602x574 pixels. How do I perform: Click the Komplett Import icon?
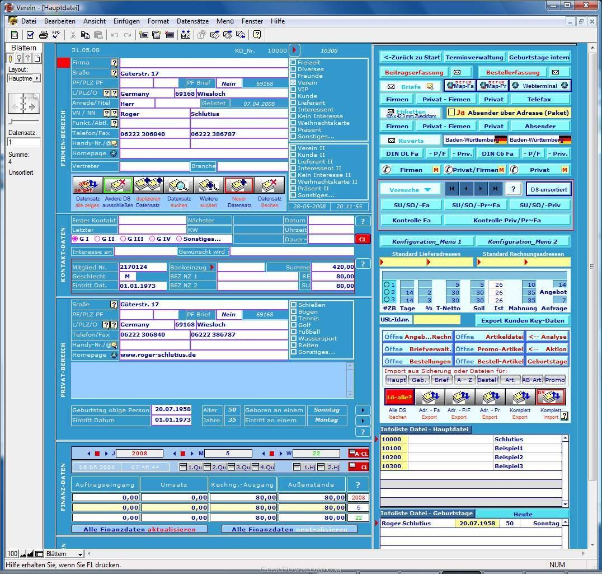point(551,397)
